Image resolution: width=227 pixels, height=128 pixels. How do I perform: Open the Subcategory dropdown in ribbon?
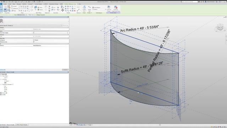[x=99, y=10]
